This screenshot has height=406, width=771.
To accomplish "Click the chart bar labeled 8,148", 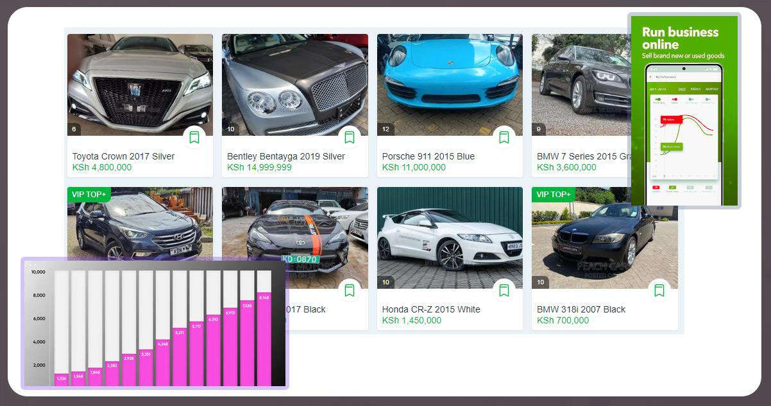I will point(264,339).
